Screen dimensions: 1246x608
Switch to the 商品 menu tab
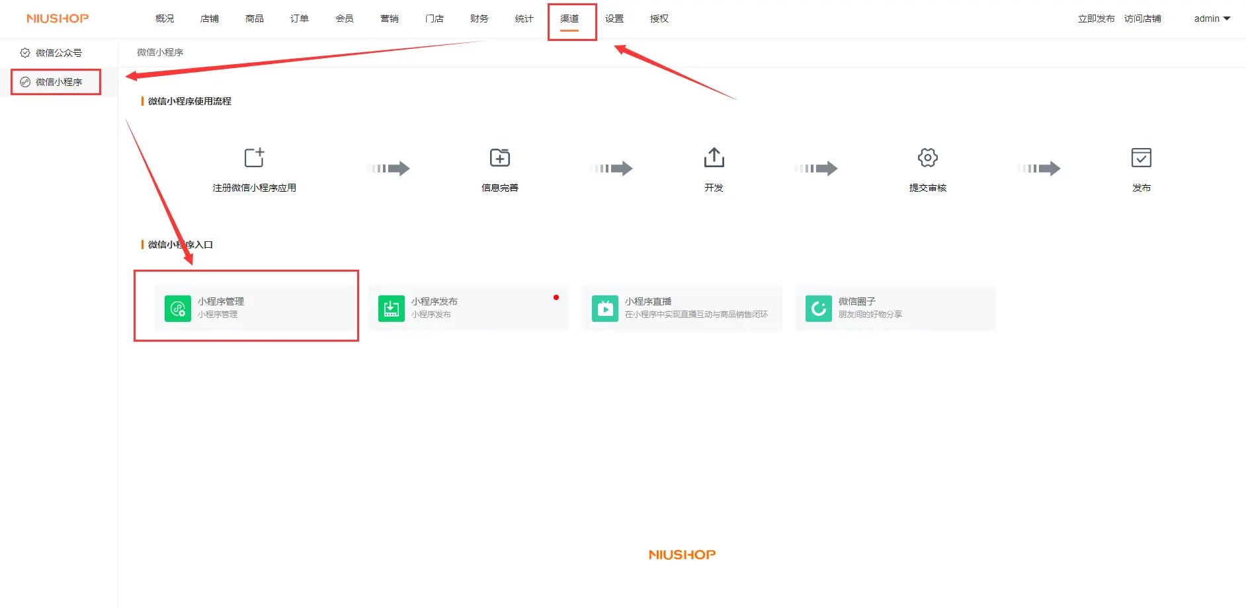click(x=255, y=19)
